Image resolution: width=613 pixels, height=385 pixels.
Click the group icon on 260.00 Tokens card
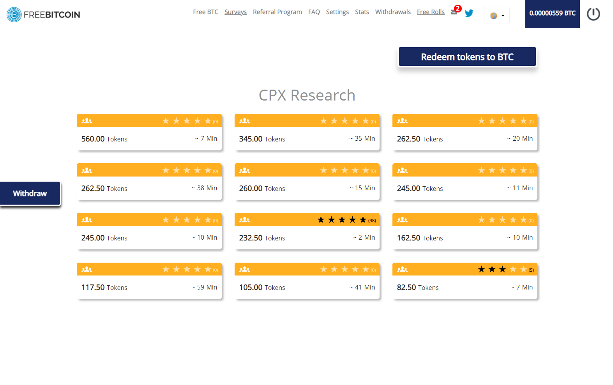click(244, 170)
